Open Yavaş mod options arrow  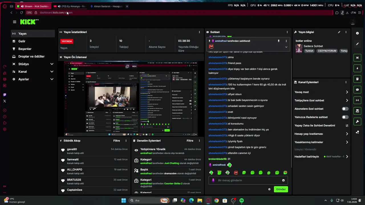(347, 92)
